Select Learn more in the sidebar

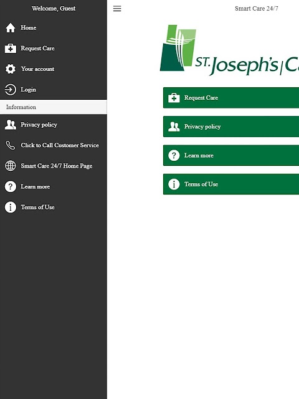(x=54, y=186)
